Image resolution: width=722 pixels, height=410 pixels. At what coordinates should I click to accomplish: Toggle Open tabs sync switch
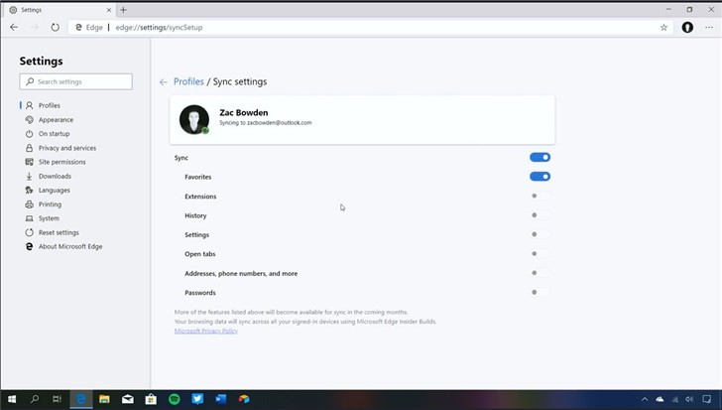pos(540,254)
